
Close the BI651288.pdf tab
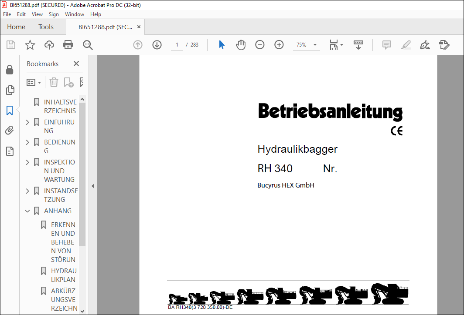click(x=139, y=27)
